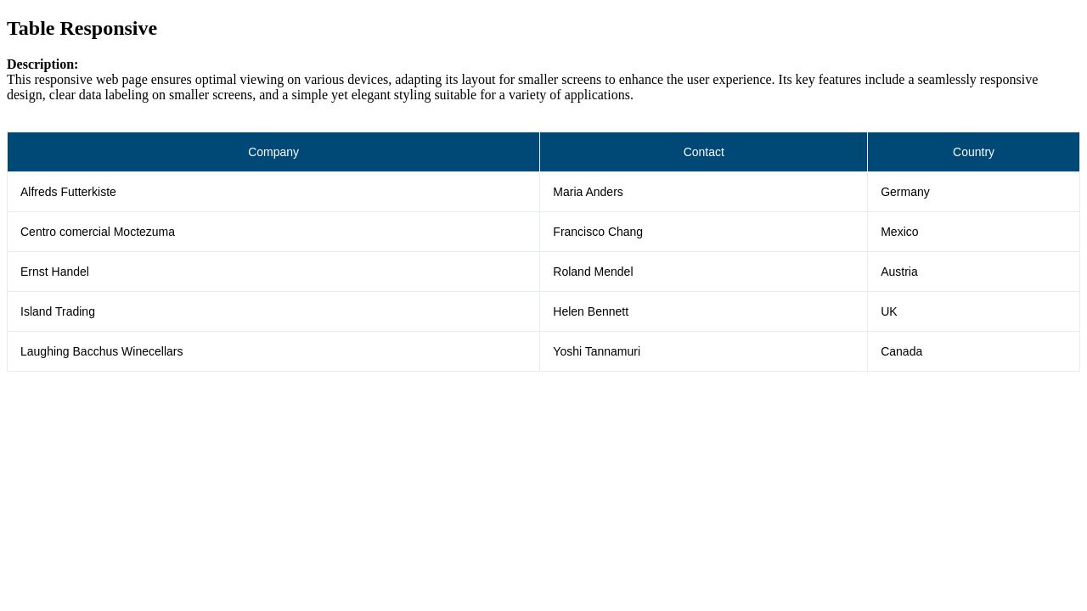Click the Ernst Handel company cell

[x=273, y=272]
